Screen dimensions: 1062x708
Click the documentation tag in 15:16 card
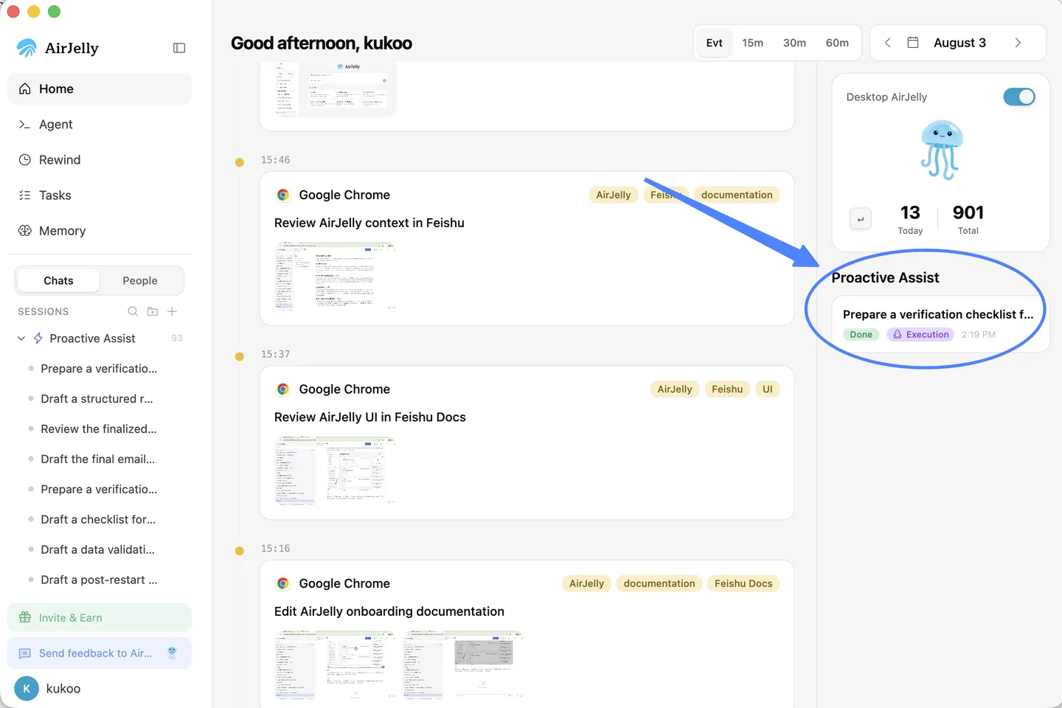659,583
